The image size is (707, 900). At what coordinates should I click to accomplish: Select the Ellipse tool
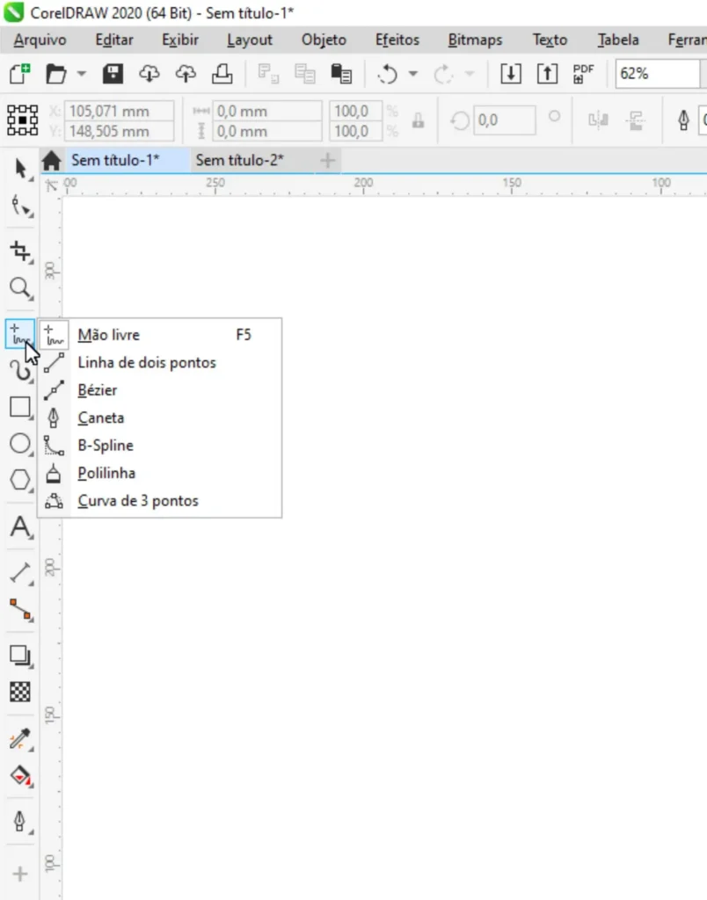coord(21,444)
